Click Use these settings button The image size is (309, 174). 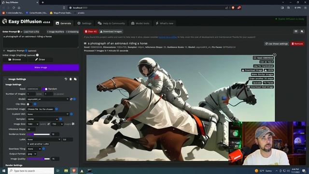(x=277, y=44)
